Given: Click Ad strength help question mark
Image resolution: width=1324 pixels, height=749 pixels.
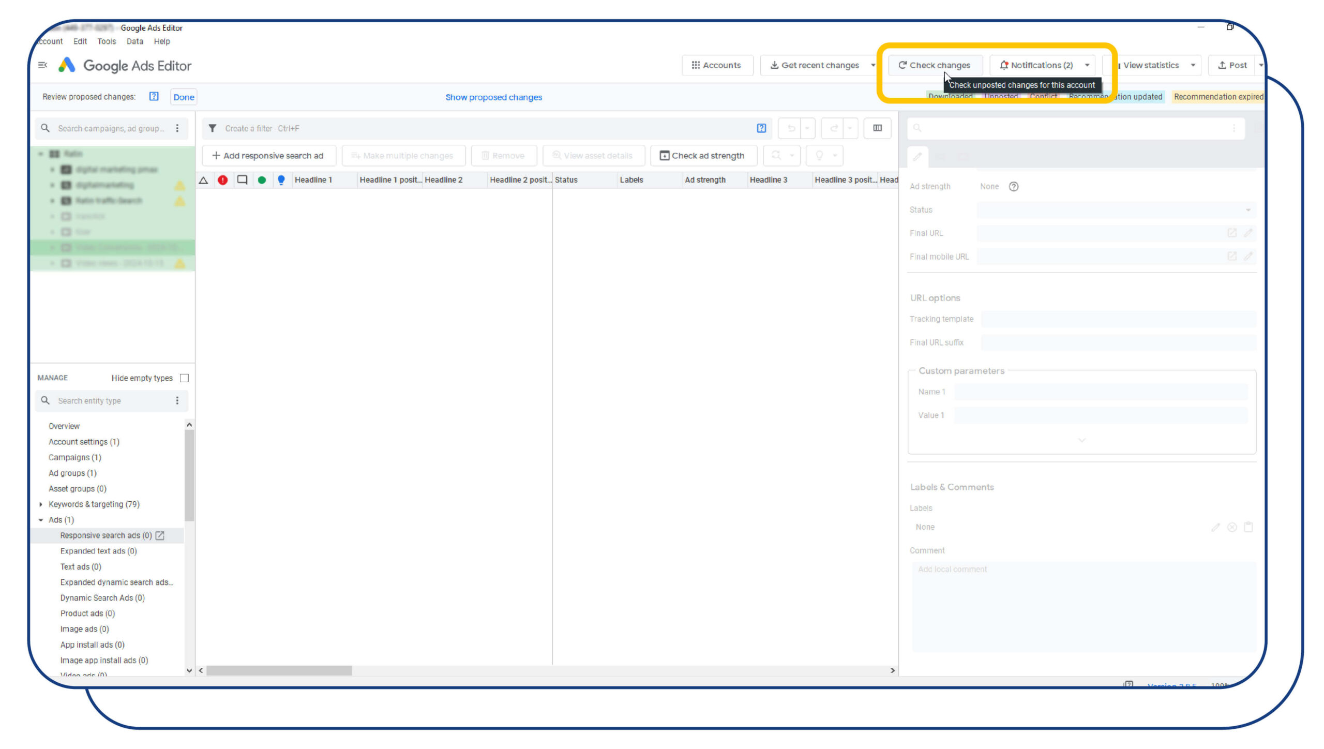Looking at the screenshot, I should pyautogui.click(x=1013, y=187).
